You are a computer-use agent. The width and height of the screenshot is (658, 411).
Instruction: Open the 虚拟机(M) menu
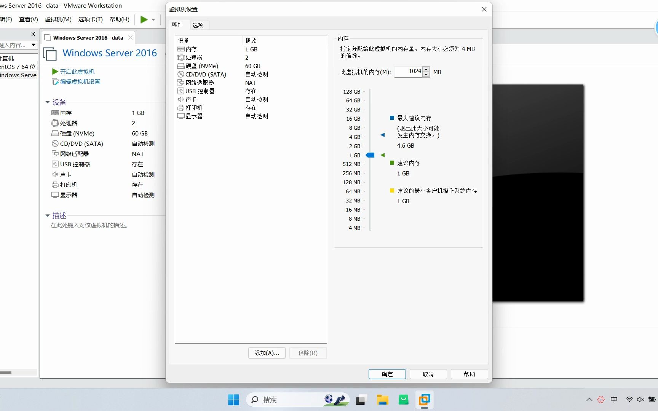(x=58, y=19)
